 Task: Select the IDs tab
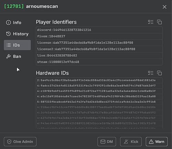tap(17, 45)
